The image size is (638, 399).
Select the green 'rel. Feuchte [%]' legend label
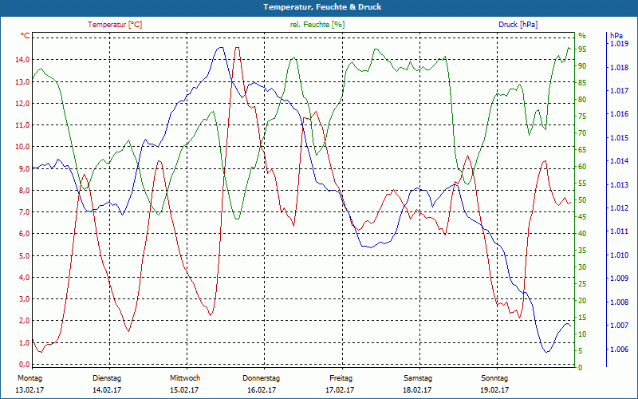coord(317,25)
